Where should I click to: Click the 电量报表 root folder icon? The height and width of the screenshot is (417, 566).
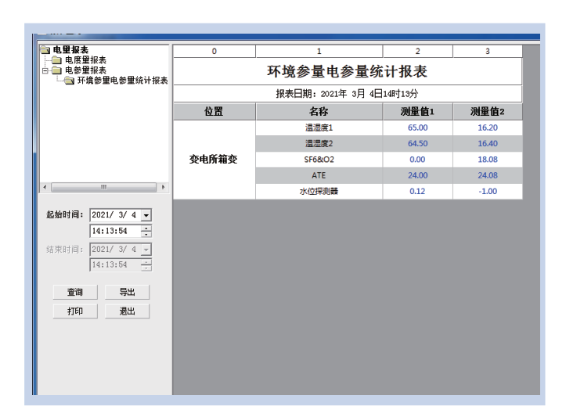[45, 50]
